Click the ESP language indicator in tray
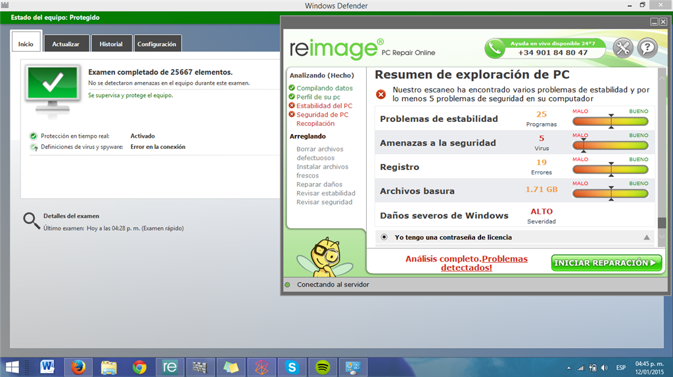Screen dimensions: 673x377 click(x=621, y=368)
